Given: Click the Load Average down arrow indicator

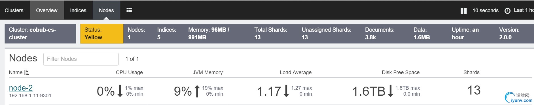Looking at the screenshot, I should click(x=286, y=91).
